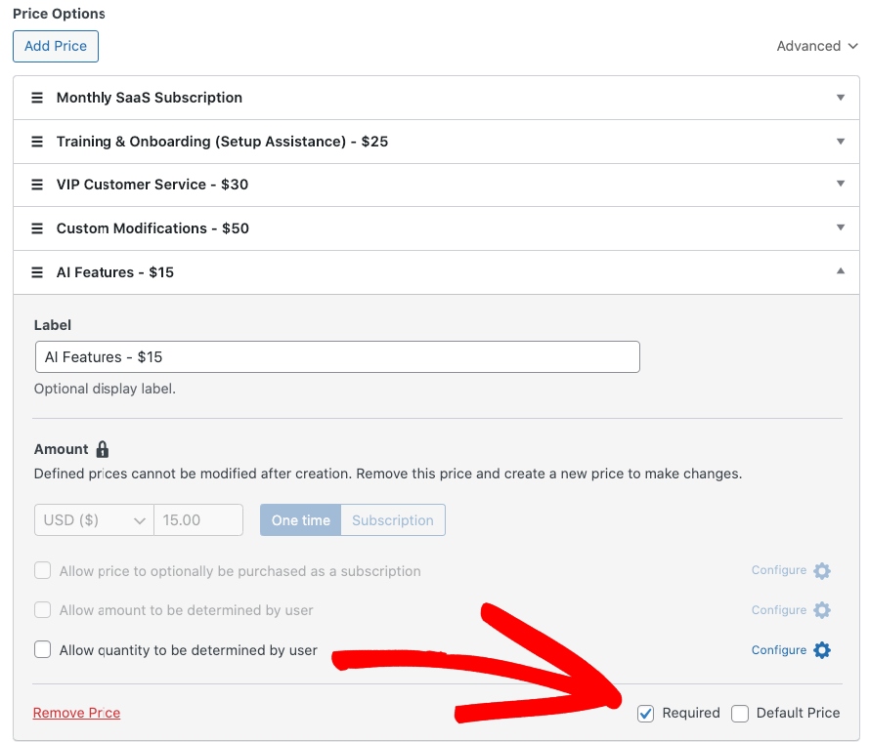Click drag handle icon for AI Features
The image size is (869, 742).
pyautogui.click(x=37, y=272)
